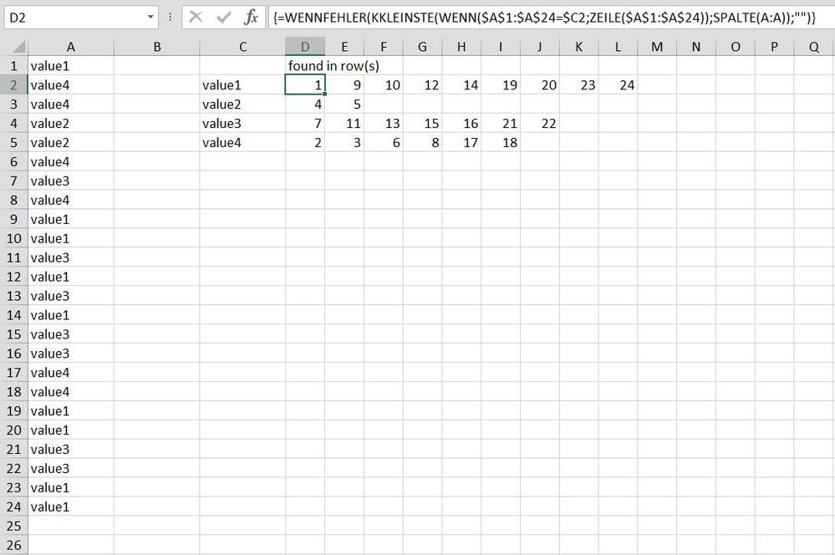Click cell C2 labeled value1
Image resolution: width=835 pixels, height=555 pixels.
pyautogui.click(x=243, y=85)
